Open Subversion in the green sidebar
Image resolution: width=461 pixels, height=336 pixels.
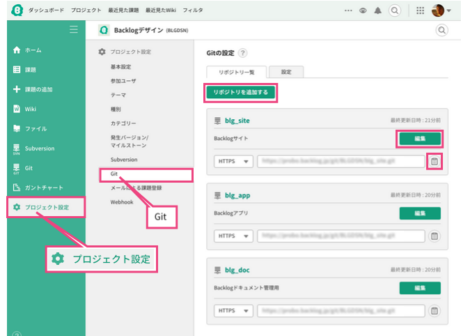[x=34, y=148]
